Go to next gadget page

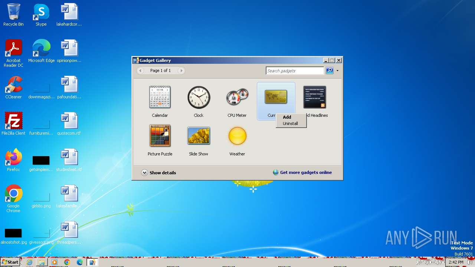tap(181, 70)
